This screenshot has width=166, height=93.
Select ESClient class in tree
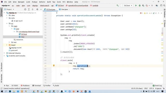coord(24,34)
